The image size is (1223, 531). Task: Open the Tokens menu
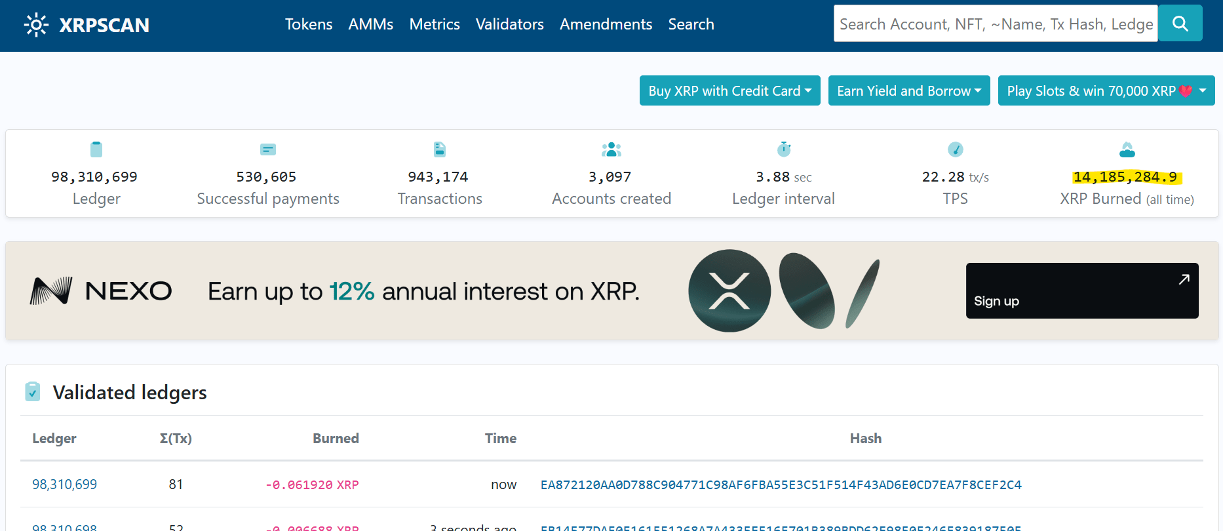309,24
